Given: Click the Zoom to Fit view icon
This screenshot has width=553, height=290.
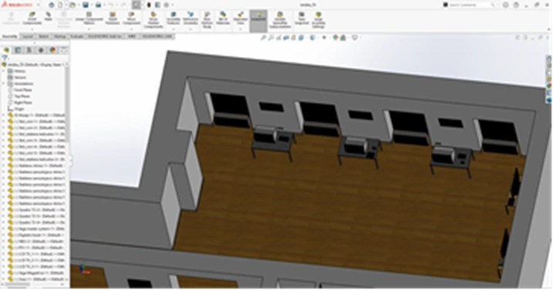Looking at the screenshot, I should 264,38.
